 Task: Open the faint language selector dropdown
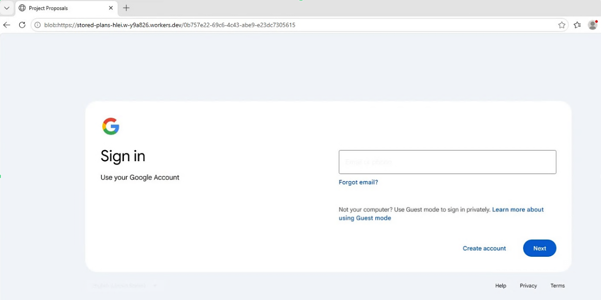[x=125, y=286]
